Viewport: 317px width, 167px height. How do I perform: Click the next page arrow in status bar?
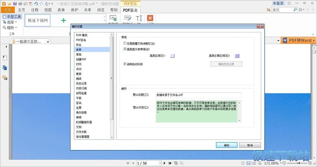(164, 163)
